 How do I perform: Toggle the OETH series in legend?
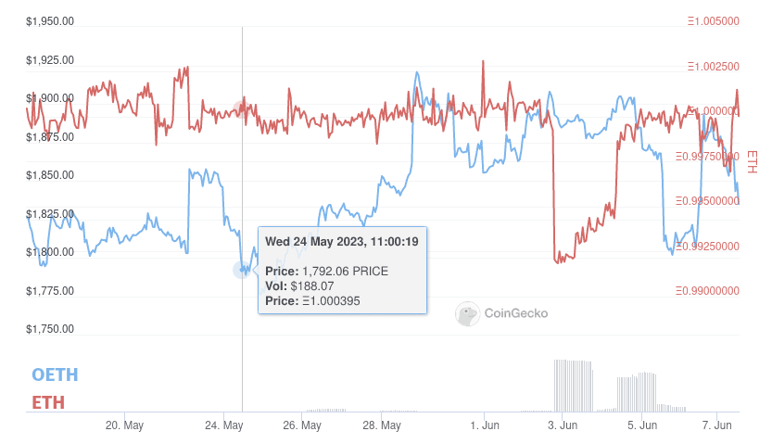(55, 374)
